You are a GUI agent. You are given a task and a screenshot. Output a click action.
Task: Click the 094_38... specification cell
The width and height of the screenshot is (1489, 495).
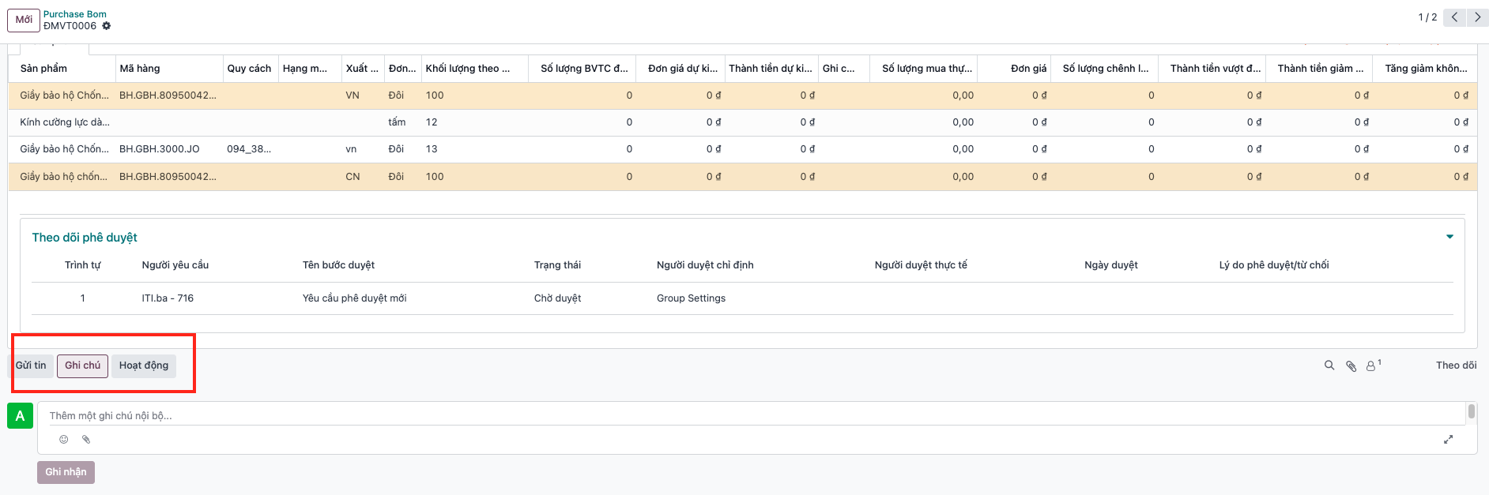[249, 149]
